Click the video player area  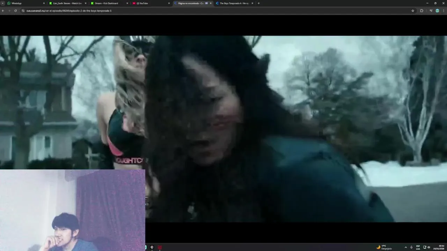[x=223, y=129]
